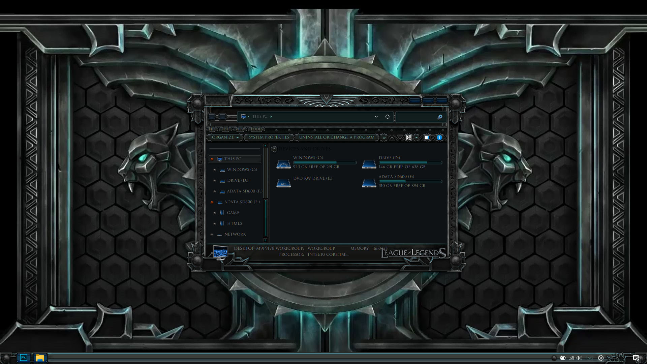Select HTML5 folder in navigation tree
This screenshot has width=647, height=364.
(234, 223)
